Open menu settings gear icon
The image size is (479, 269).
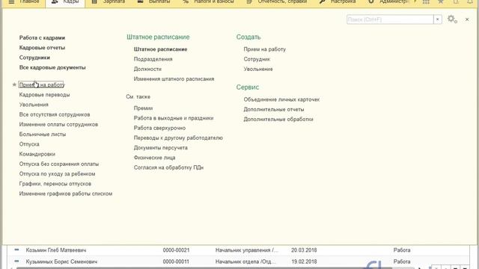pyautogui.click(x=452, y=19)
